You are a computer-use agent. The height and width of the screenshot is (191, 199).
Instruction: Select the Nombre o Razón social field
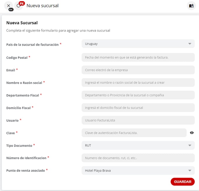click(x=138, y=82)
